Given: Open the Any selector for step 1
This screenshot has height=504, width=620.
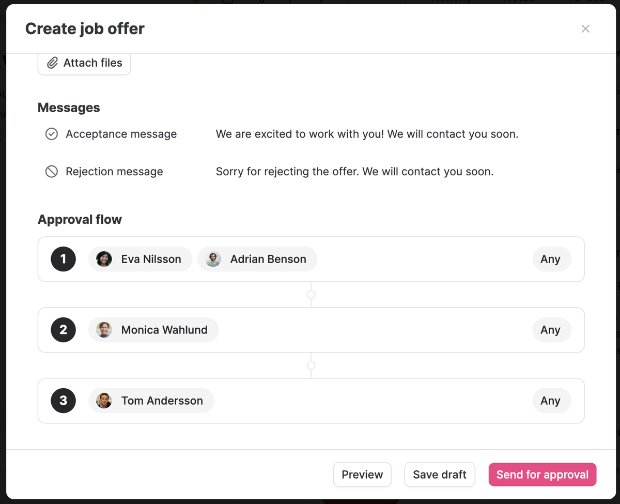Looking at the screenshot, I should pos(551,259).
